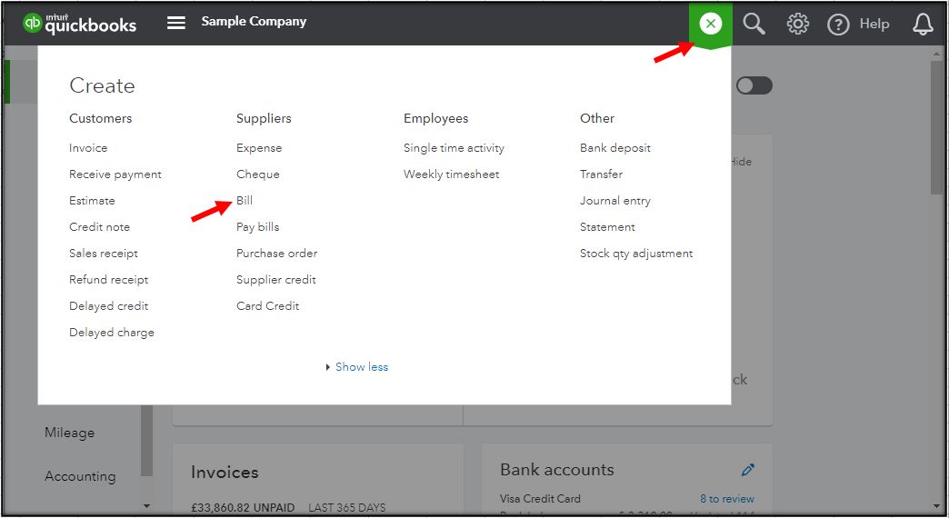The image size is (949, 518).
Task: Click the Help question mark icon
Action: coord(838,25)
